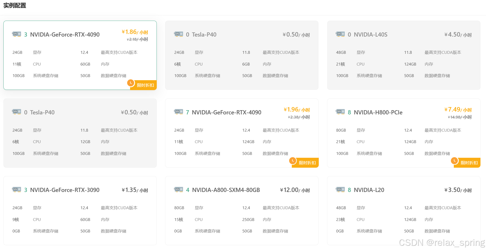Click clock icon on ¥1.86 RTX-4090 discount badge
The height and width of the screenshot is (251, 486).
pyautogui.click(x=131, y=83)
